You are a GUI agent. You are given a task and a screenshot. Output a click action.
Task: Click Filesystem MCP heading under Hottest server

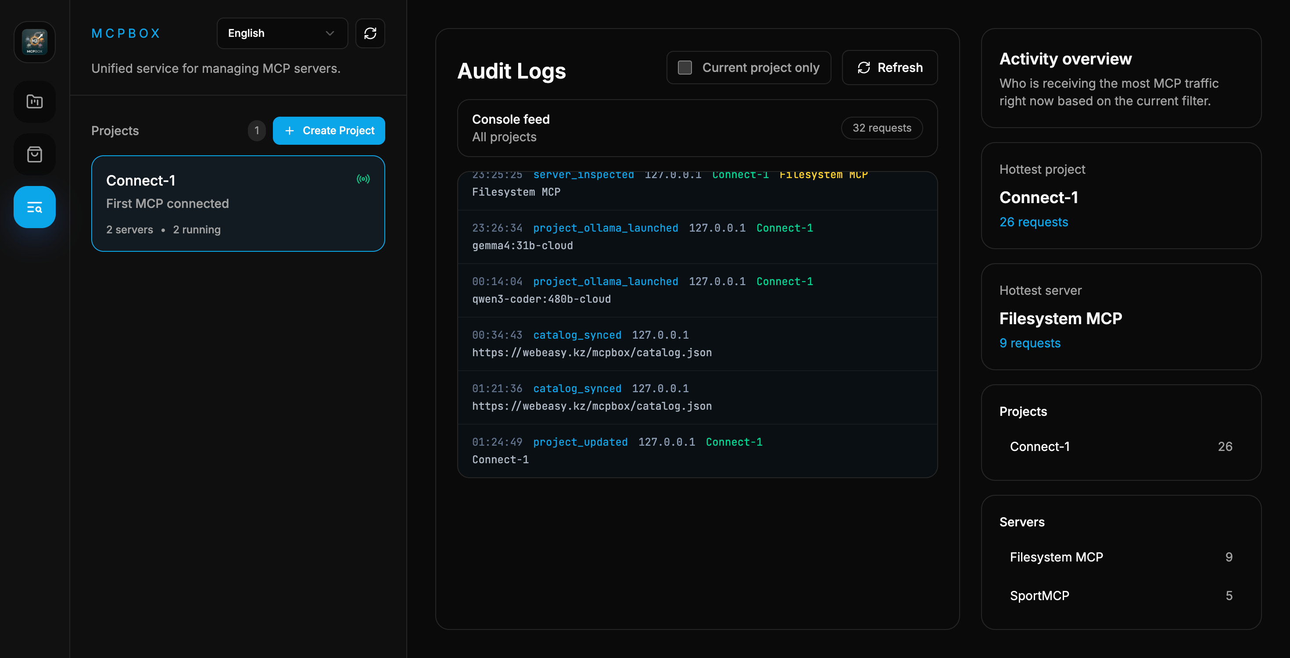pos(1061,318)
